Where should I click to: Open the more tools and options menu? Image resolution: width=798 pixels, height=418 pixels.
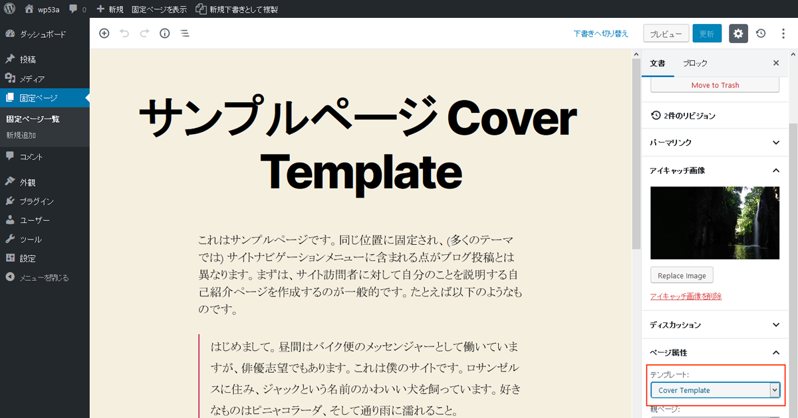[785, 33]
